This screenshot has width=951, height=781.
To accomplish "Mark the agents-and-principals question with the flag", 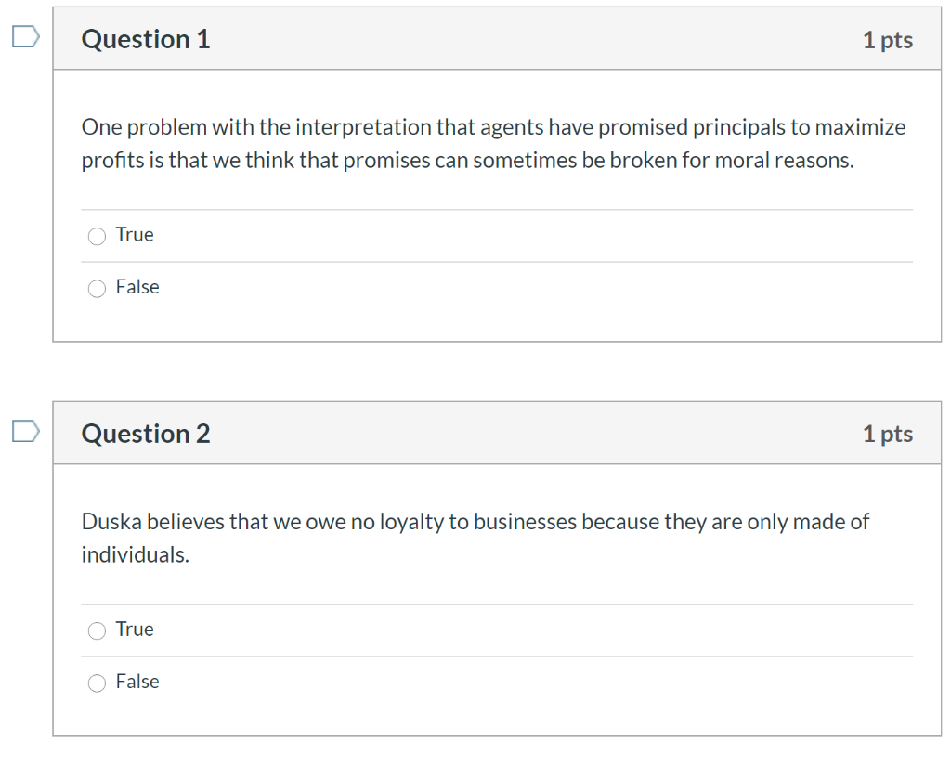I will pos(25,36).
